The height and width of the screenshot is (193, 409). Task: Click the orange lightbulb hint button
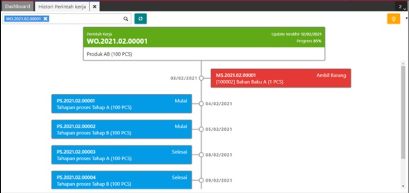pos(393,19)
